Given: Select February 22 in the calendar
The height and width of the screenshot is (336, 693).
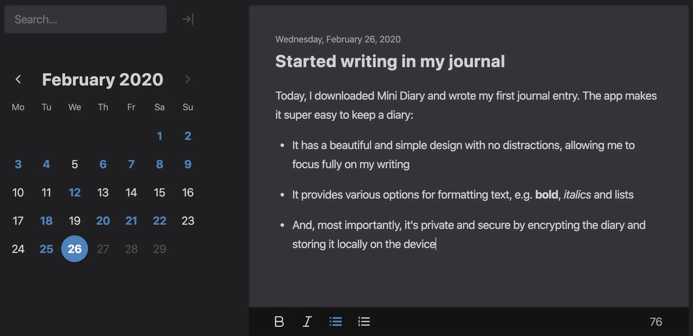Looking at the screenshot, I should coord(160,220).
